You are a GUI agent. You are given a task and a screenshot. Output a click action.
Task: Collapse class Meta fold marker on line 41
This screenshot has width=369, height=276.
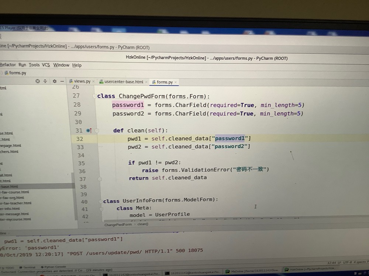pos(101,209)
